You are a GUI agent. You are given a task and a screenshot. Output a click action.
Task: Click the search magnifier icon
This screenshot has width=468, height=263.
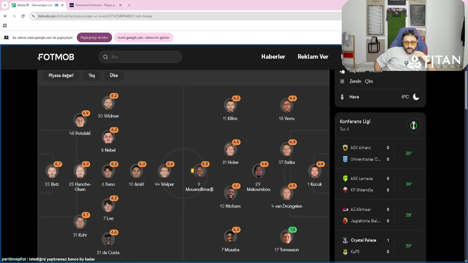pyautogui.click(x=105, y=57)
